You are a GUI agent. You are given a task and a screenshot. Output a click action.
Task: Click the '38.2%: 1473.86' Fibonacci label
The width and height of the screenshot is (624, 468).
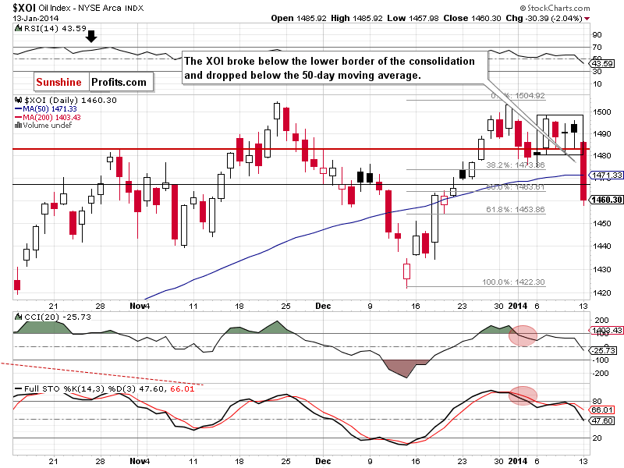[x=516, y=165]
